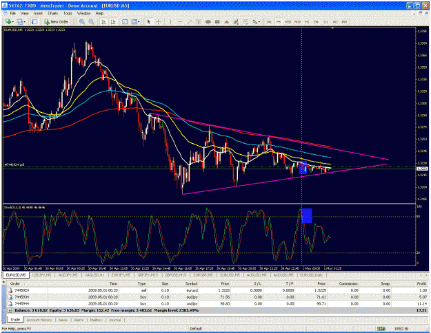Select the rectangle drawing tool
This screenshot has height=333, width=431.
(217, 21)
